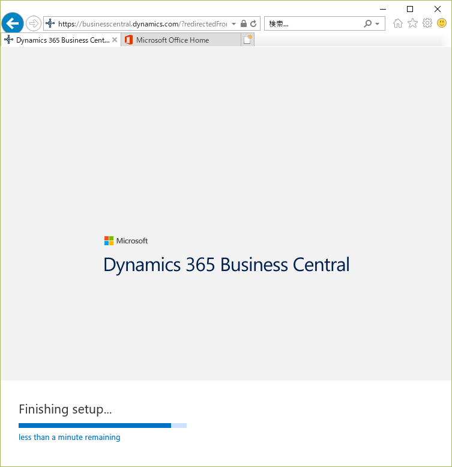The height and width of the screenshot is (467, 452).
Task: Click the Finishing setup progress bar
Action: coord(103,426)
